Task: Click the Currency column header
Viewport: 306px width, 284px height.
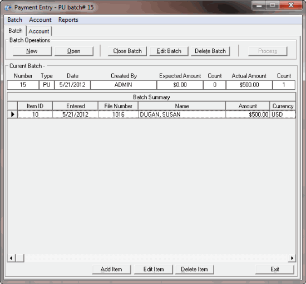Action: pos(283,106)
